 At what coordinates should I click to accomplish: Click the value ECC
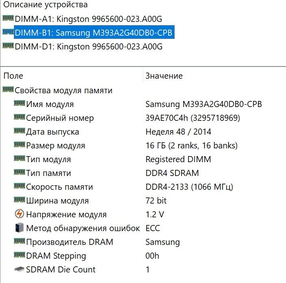[153, 228]
